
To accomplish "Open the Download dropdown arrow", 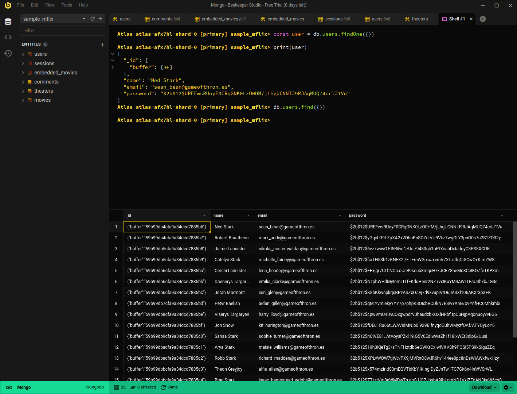I will pos(495,387).
